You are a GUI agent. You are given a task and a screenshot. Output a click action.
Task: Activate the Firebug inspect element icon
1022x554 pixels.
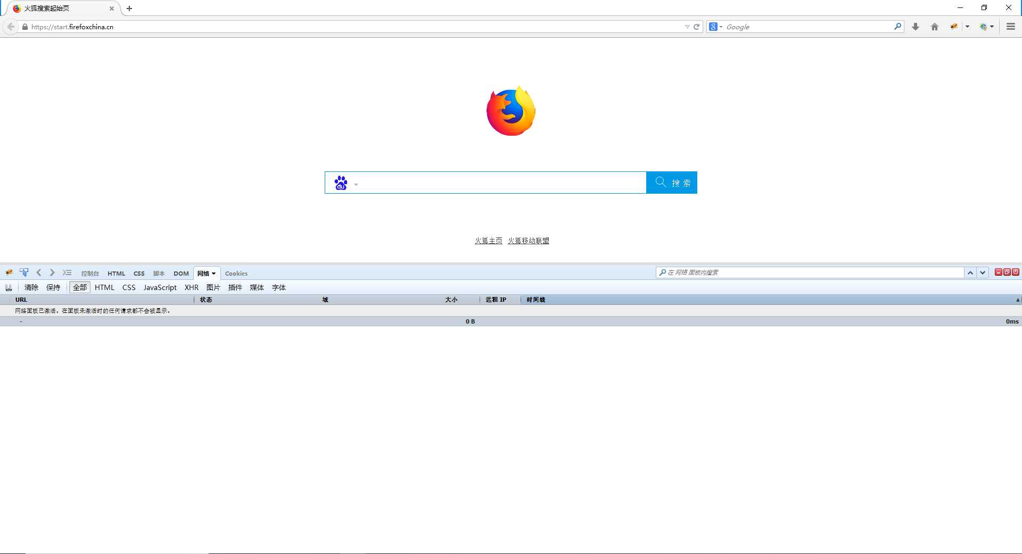coord(24,272)
